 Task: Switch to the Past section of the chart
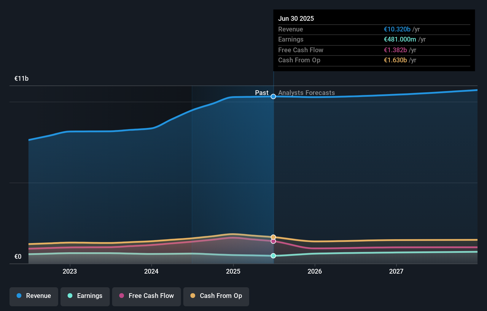[x=262, y=93]
